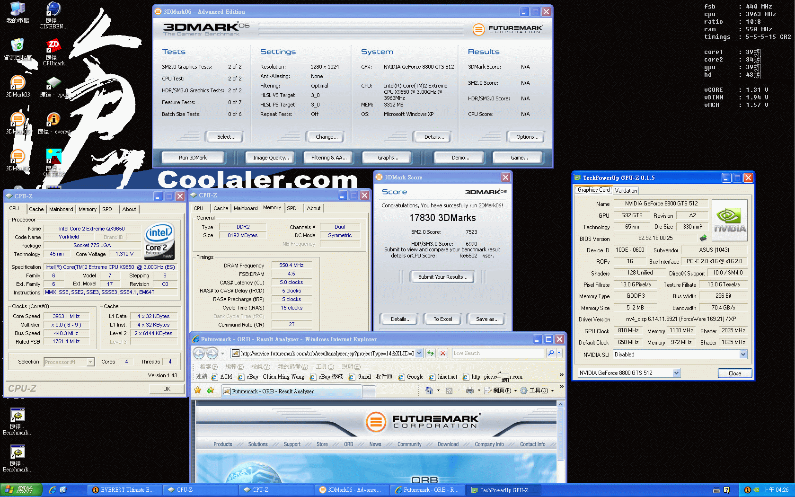Click Change button under Settings
This screenshot has width=795, height=497.
point(327,137)
